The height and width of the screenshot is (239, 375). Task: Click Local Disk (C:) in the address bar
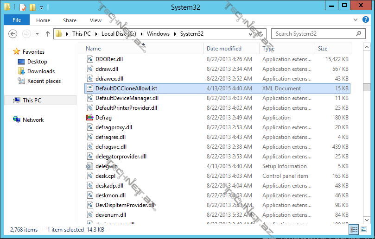(x=119, y=34)
